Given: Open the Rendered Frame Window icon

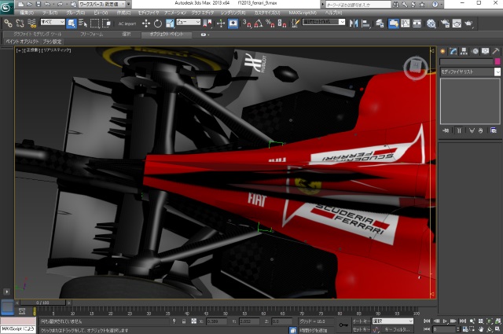Looking at the screenshot, I should point(457,24).
